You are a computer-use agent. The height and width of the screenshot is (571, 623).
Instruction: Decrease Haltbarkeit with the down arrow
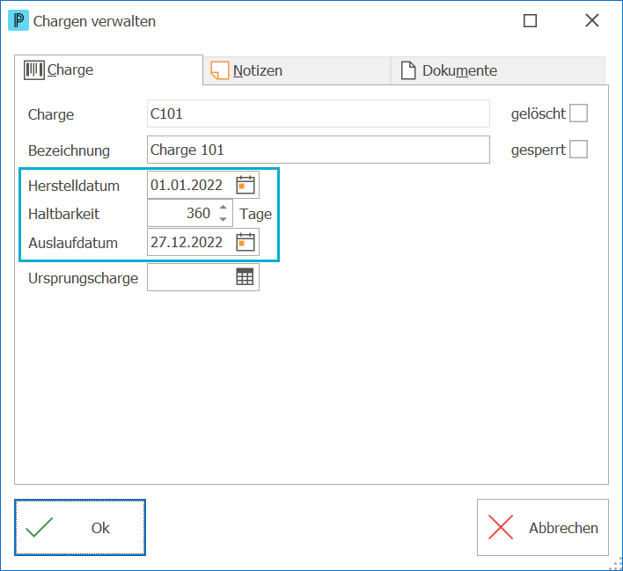pos(224,219)
